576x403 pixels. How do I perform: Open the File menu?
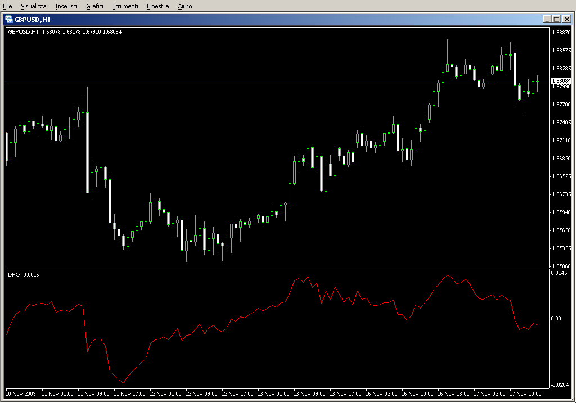click(x=7, y=6)
